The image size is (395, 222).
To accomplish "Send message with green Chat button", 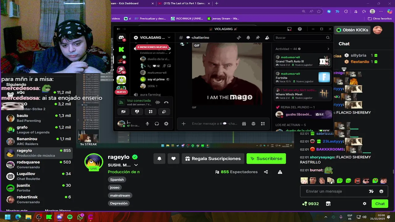I will point(380,204).
